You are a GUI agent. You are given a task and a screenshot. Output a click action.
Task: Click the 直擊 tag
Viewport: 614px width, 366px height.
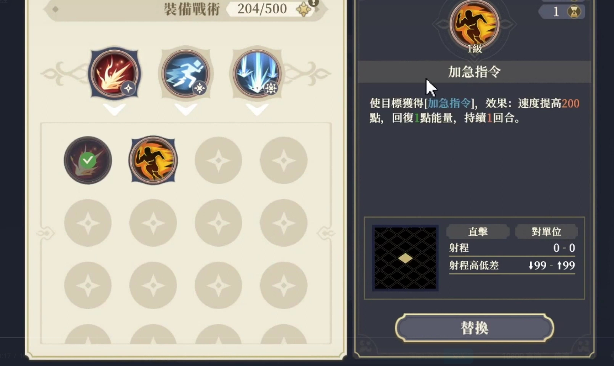click(x=478, y=232)
